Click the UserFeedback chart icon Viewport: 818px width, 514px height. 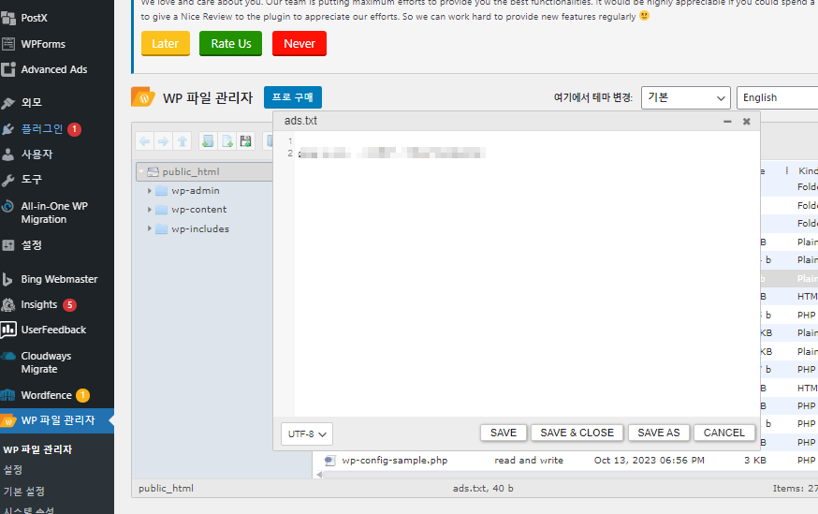(8, 330)
